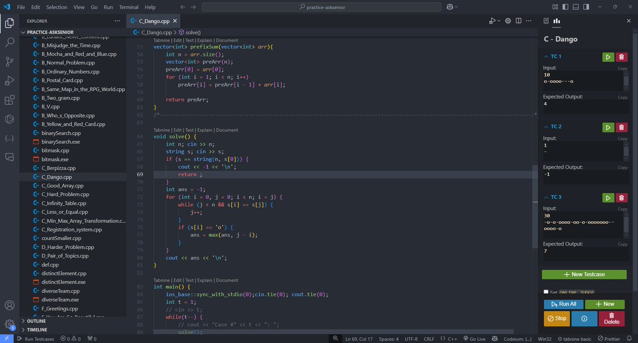Image resolution: width=638 pixels, height=343 pixels.
Task: Open Run and Debug view
Action: click(10, 81)
